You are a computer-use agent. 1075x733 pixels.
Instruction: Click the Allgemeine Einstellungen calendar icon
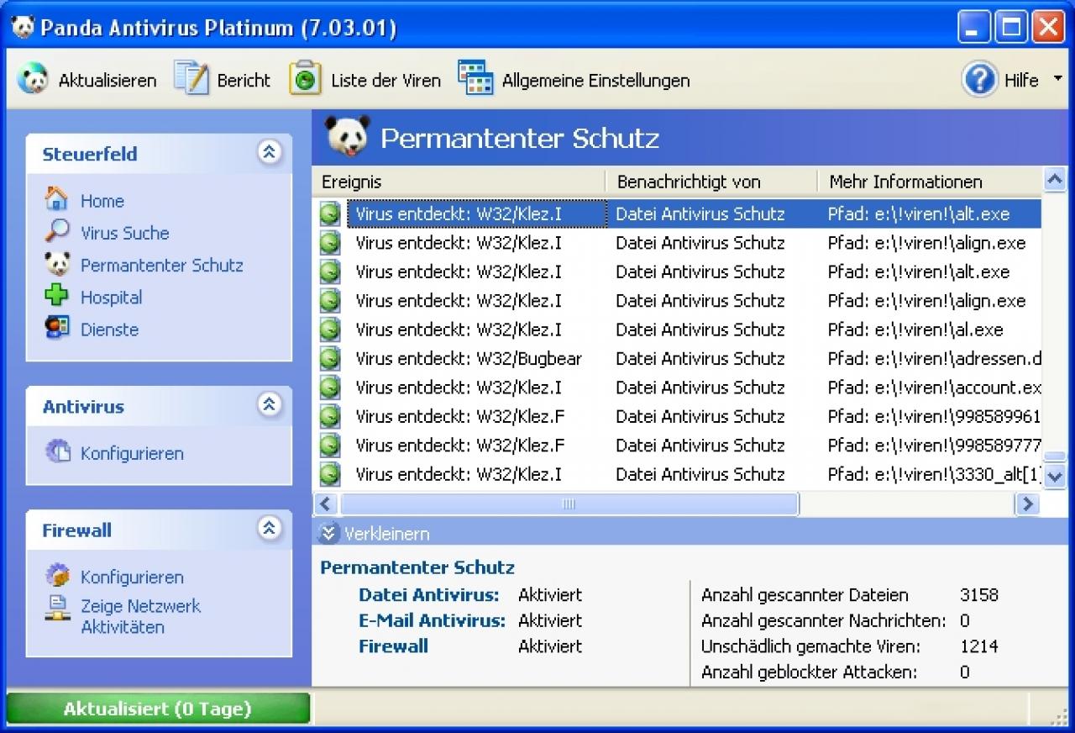pyautogui.click(x=475, y=77)
